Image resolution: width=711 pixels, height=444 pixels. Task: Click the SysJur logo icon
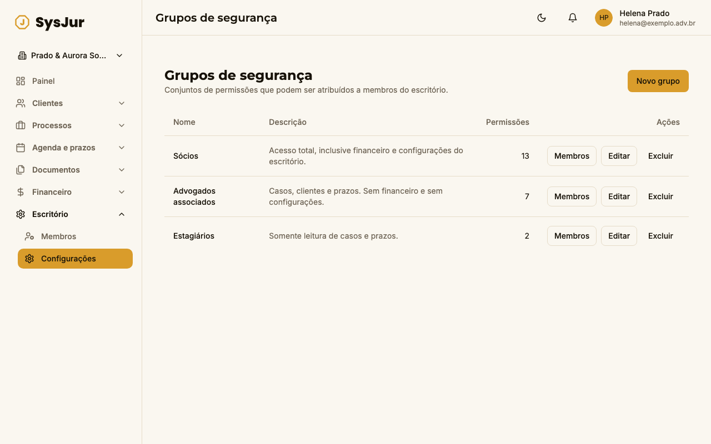22,22
